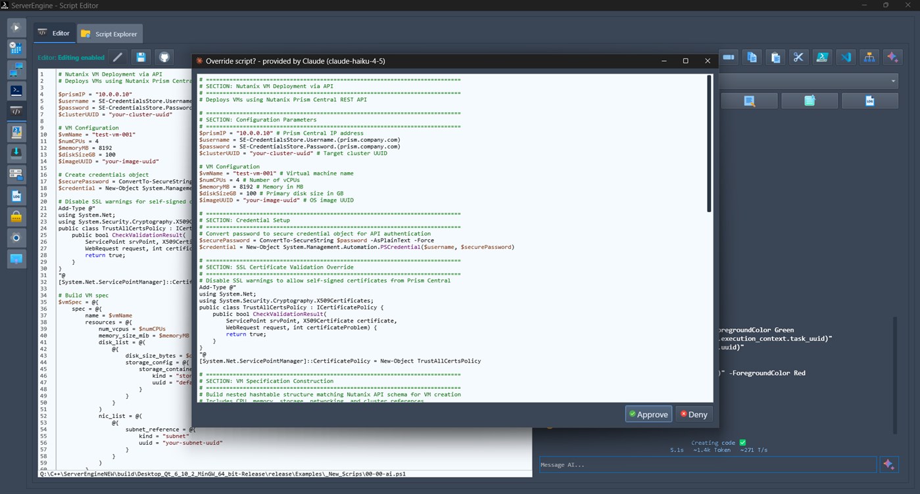This screenshot has height=494, width=920.
Task: Click the blue bar field icon in right toolbar
Action: 729,57
